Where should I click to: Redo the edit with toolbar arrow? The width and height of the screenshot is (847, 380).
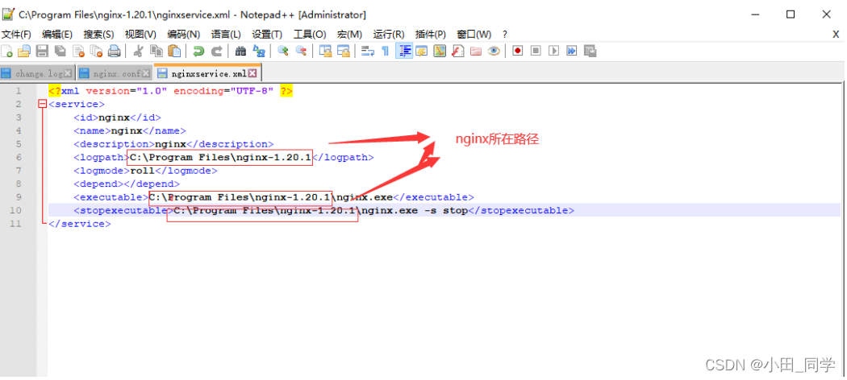[x=217, y=52]
